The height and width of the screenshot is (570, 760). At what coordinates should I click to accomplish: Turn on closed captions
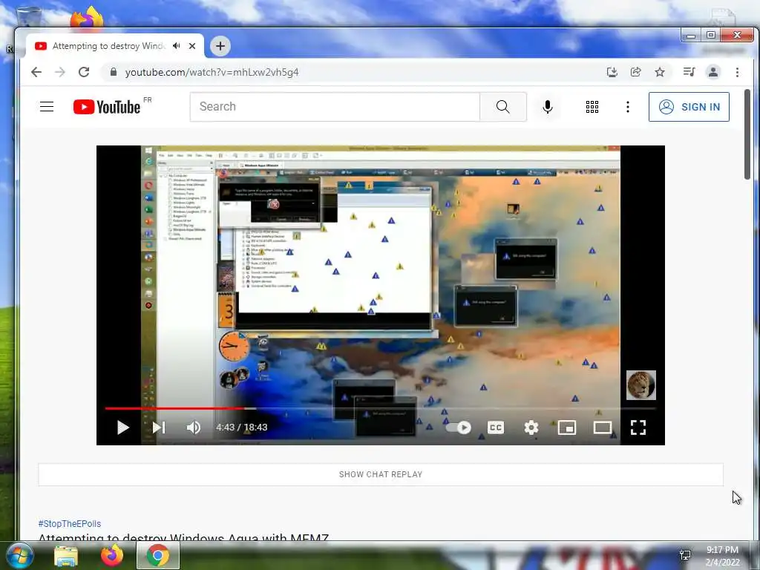point(495,427)
